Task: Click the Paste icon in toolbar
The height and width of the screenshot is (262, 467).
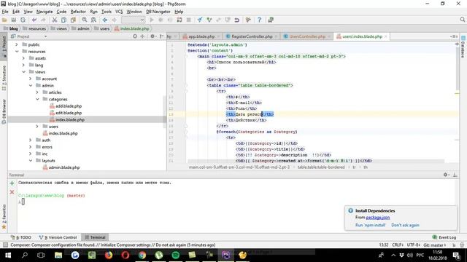Action: coord(73,20)
